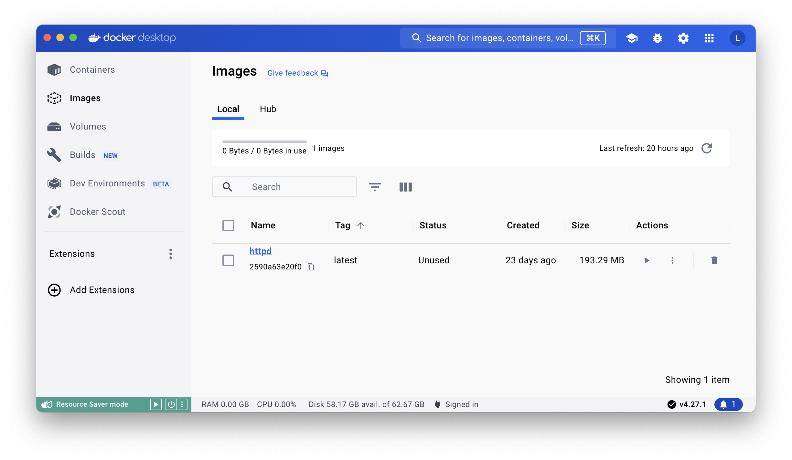Click the ⌘K shortcut badge
Screen dimensions: 792x460
(x=593, y=38)
